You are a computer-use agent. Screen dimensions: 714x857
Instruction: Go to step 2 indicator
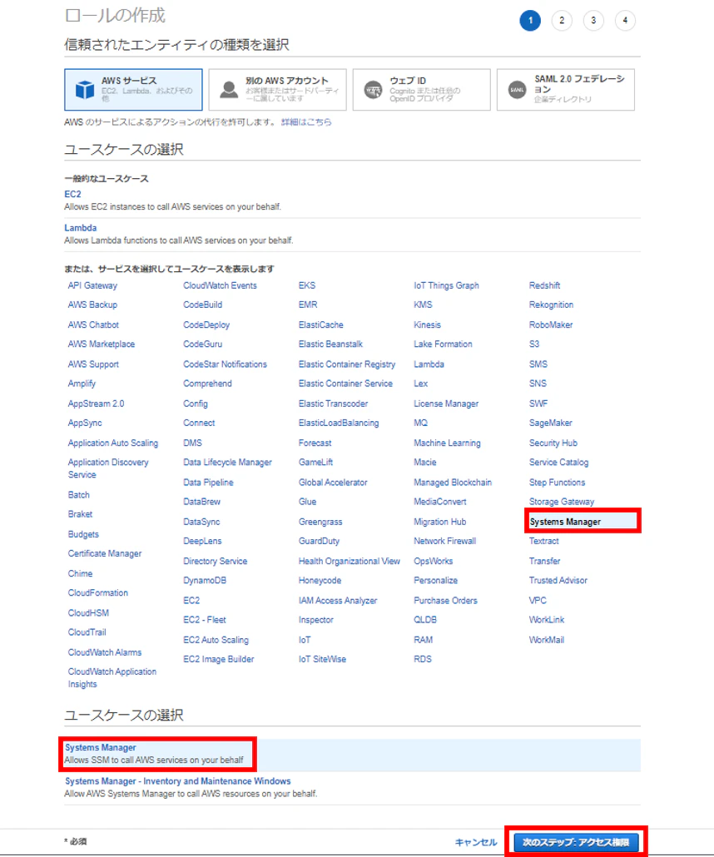point(562,21)
